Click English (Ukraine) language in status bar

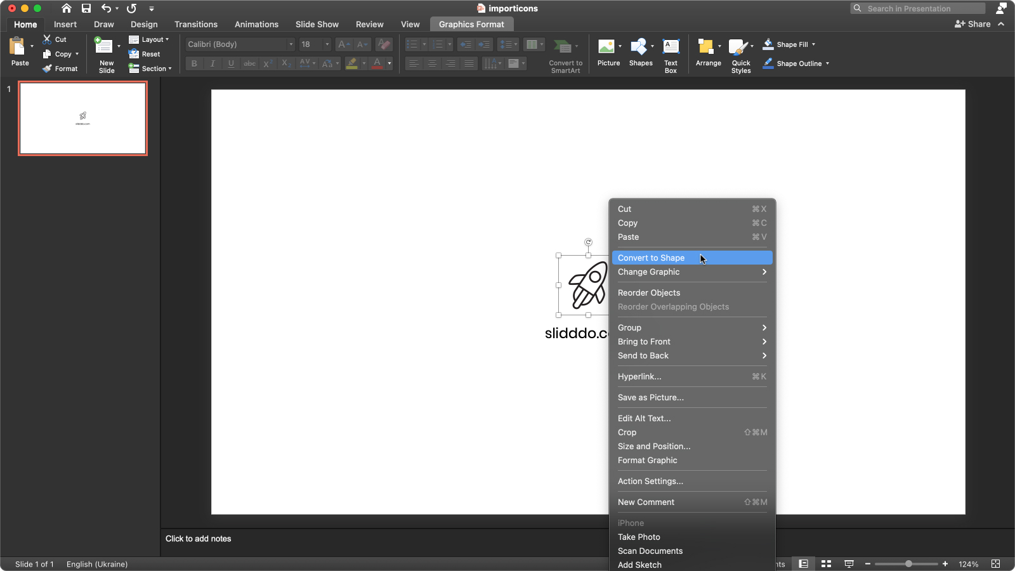[x=97, y=564]
